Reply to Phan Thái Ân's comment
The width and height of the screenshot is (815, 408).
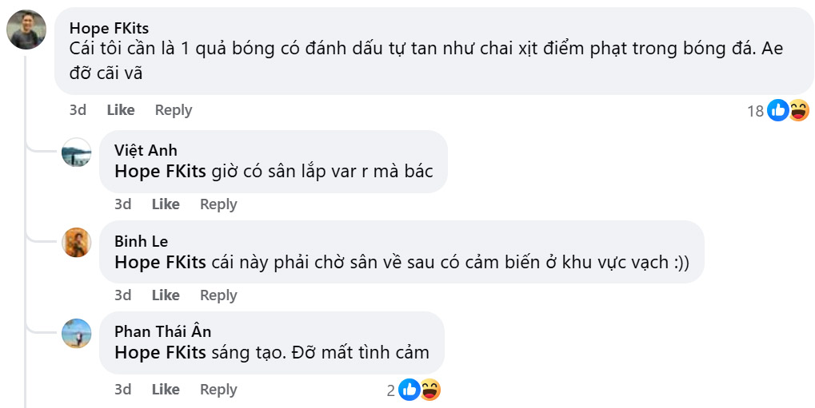click(218, 390)
